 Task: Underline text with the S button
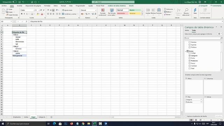(27, 14)
